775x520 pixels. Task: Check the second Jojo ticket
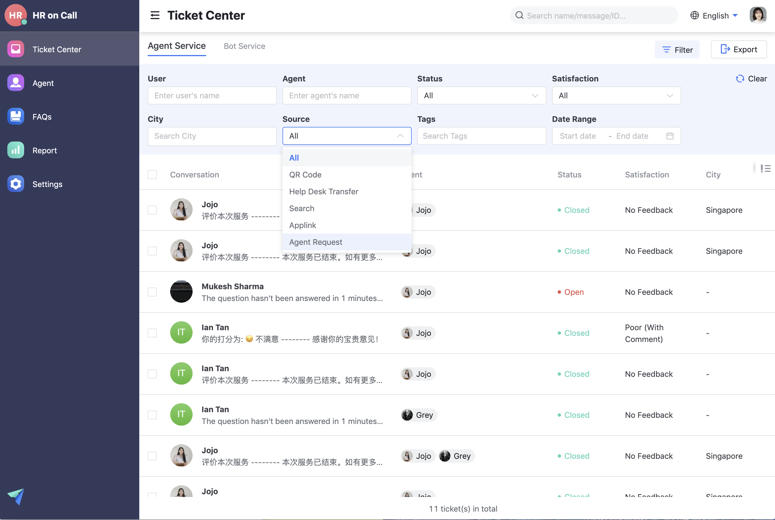[152, 251]
